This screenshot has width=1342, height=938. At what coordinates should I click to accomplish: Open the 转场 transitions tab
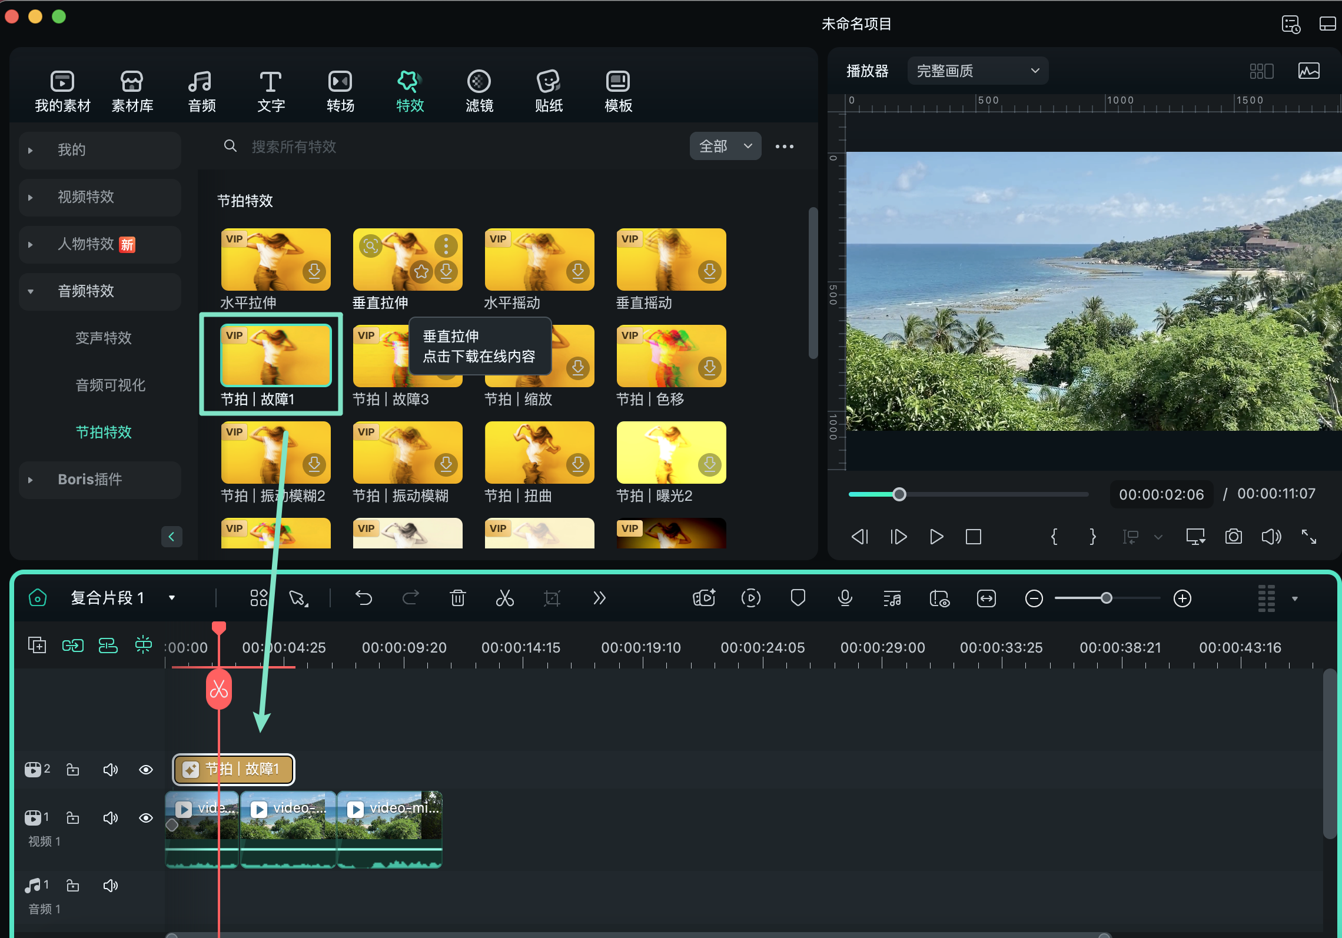coord(340,91)
